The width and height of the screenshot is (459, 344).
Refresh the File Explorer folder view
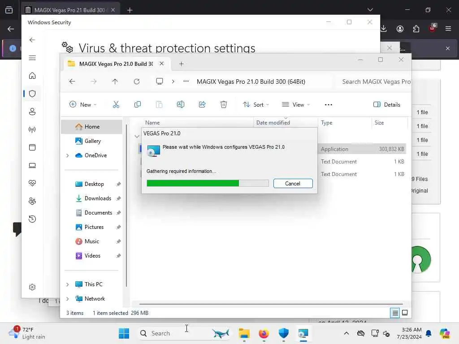[x=137, y=82]
